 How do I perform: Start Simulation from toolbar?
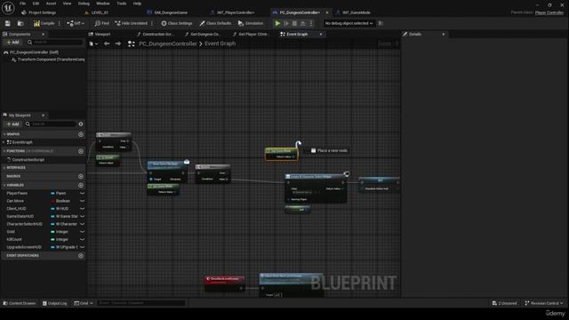click(x=251, y=23)
